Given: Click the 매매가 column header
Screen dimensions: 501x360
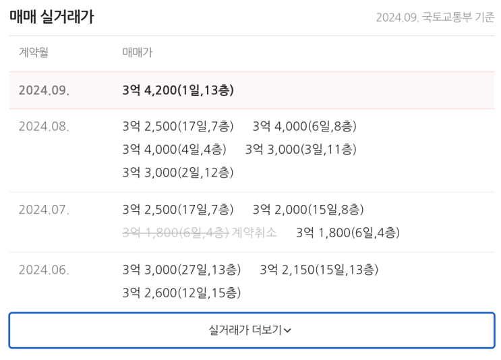Looking at the screenshot, I should point(137,53).
